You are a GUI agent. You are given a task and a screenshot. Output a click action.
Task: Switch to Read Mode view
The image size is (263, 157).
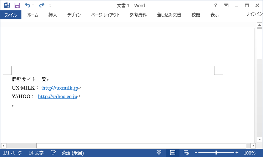(x=159, y=153)
